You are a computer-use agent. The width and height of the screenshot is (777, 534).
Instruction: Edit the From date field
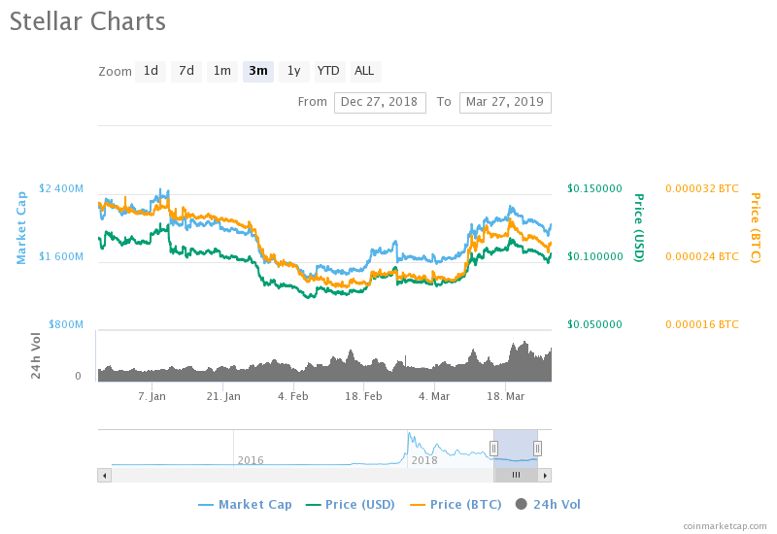(x=380, y=103)
